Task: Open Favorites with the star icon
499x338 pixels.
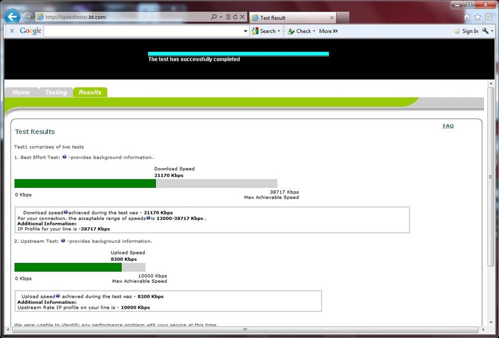Action: (x=478, y=17)
